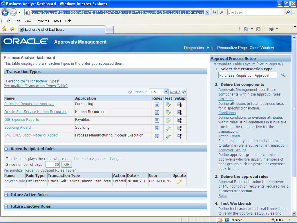
Task: Select the Business Analyst Dashboard browser tab
Action: (x=62, y=30)
